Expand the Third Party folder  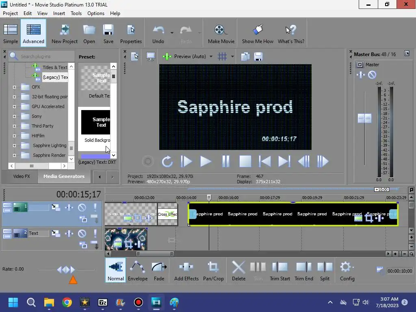click(x=14, y=126)
